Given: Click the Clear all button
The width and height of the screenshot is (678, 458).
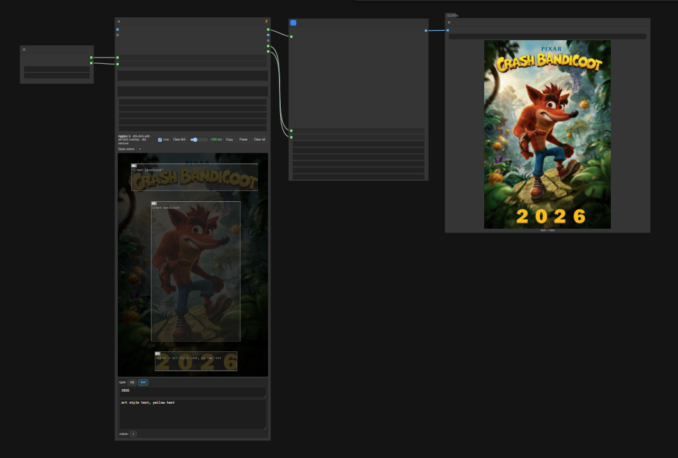Looking at the screenshot, I should pos(260,139).
